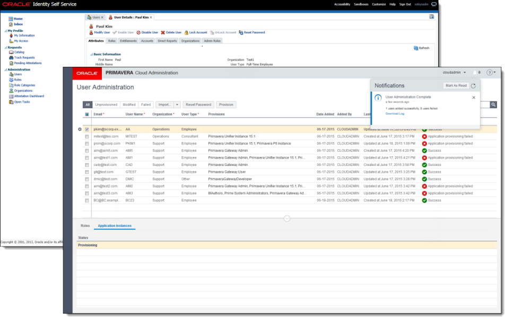The width and height of the screenshot is (505, 317).
Task: Click the search magnifier button
Action: coord(493,105)
